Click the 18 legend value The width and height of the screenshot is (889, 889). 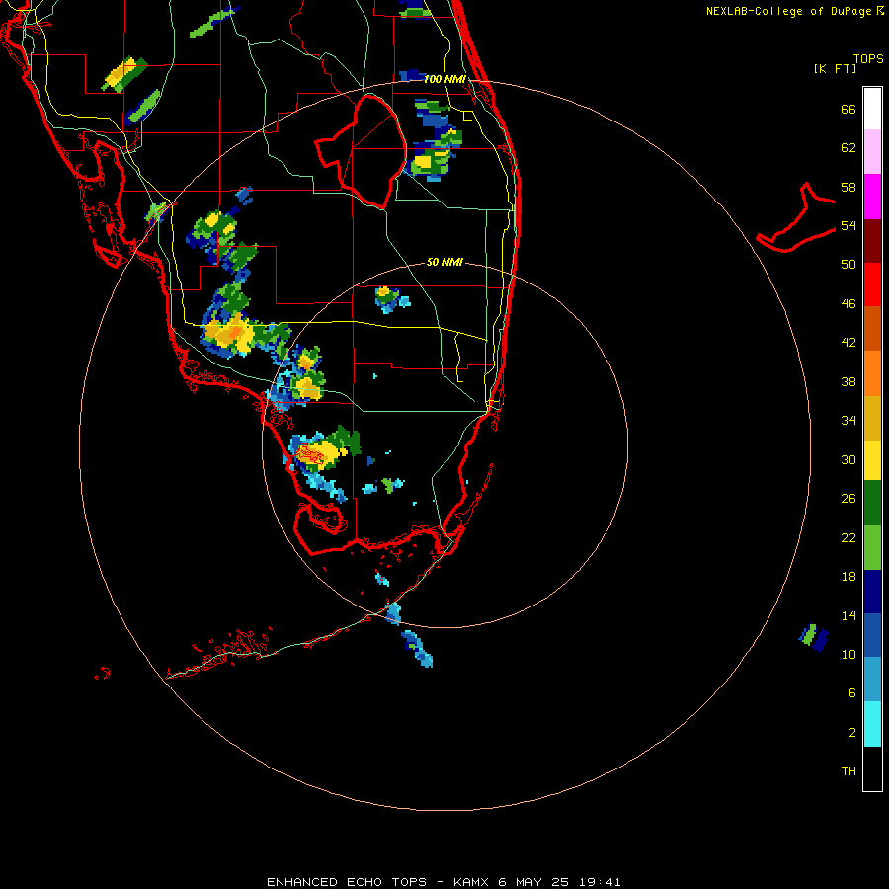[x=849, y=577]
